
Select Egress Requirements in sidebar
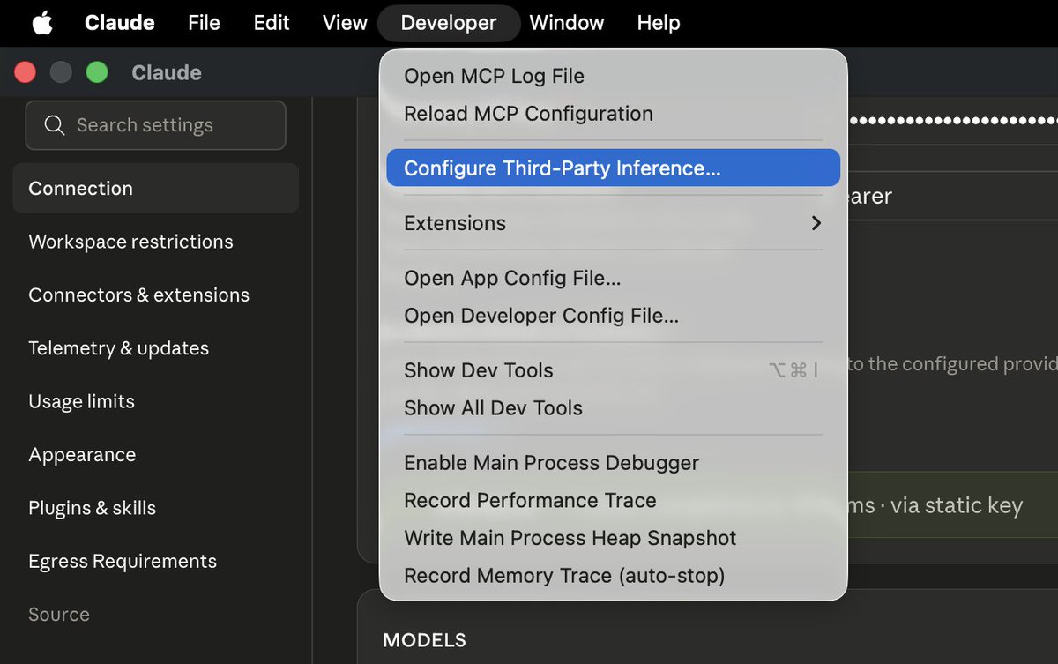(x=155, y=561)
